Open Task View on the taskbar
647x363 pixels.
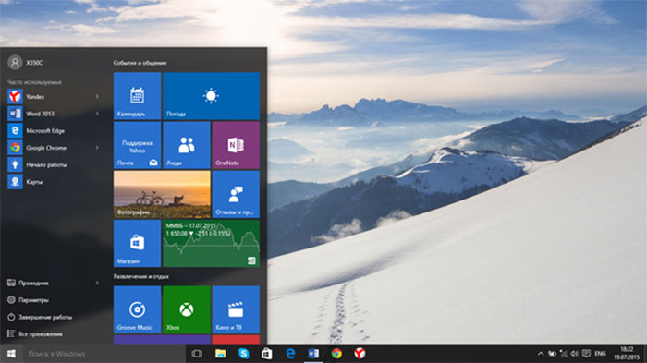[x=197, y=354]
